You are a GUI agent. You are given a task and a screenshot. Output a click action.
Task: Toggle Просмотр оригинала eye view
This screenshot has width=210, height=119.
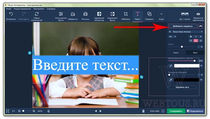coord(198,17)
